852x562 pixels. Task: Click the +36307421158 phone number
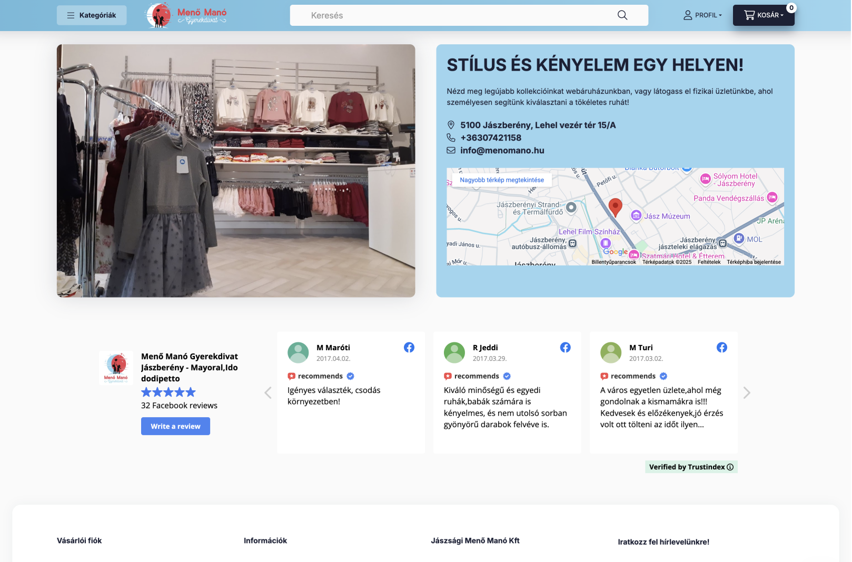[490, 138]
